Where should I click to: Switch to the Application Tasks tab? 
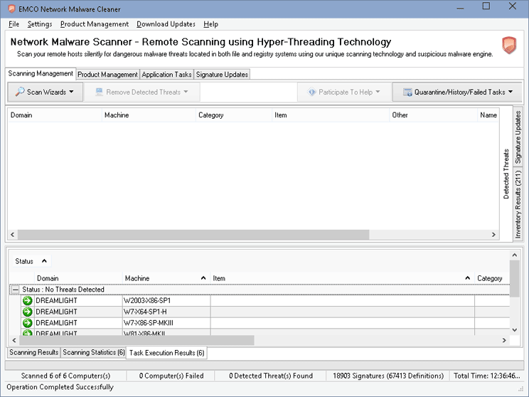click(x=166, y=74)
